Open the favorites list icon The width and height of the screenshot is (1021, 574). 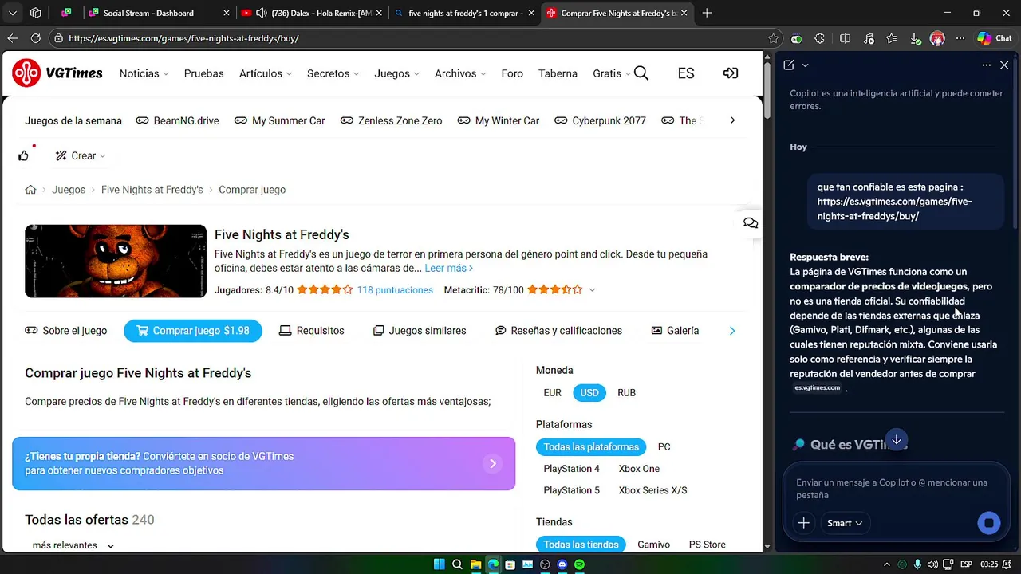point(892,38)
